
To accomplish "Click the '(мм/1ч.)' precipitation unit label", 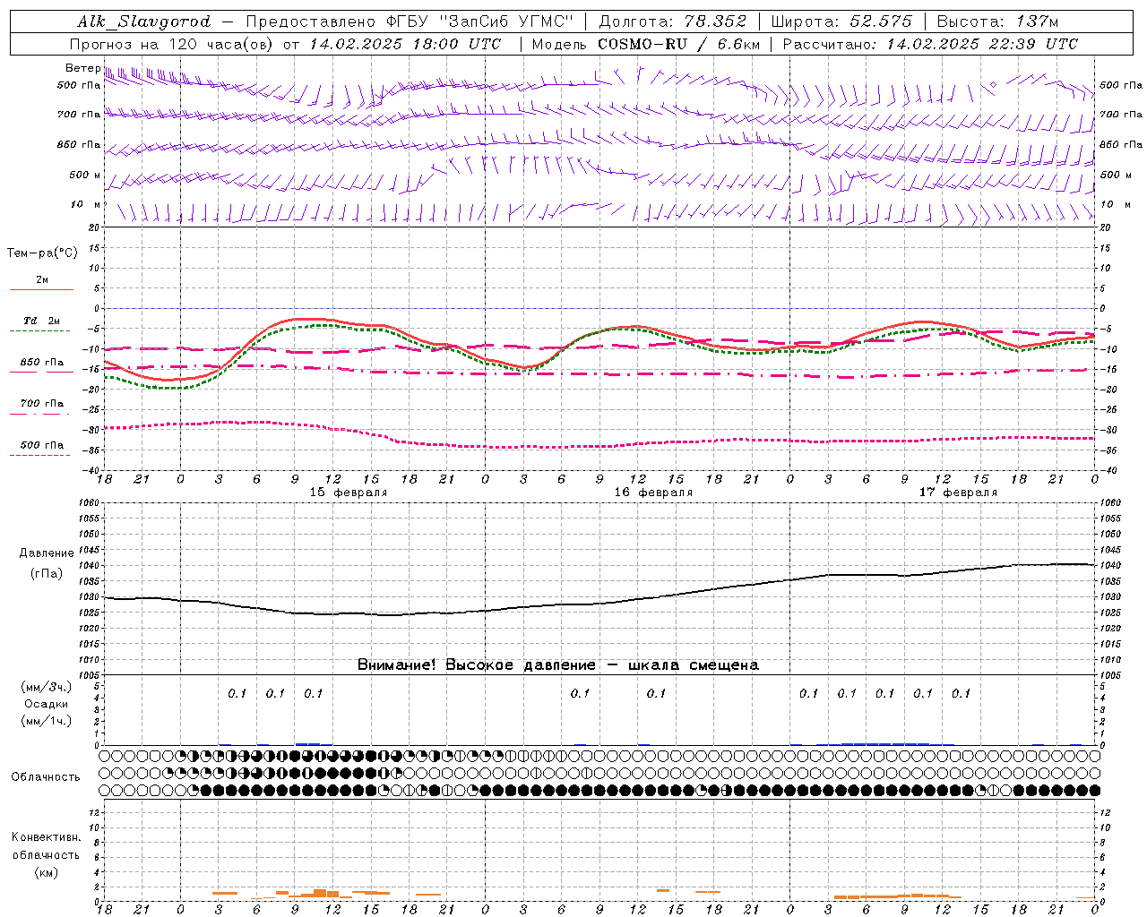I will pyautogui.click(x=46, y=721).
